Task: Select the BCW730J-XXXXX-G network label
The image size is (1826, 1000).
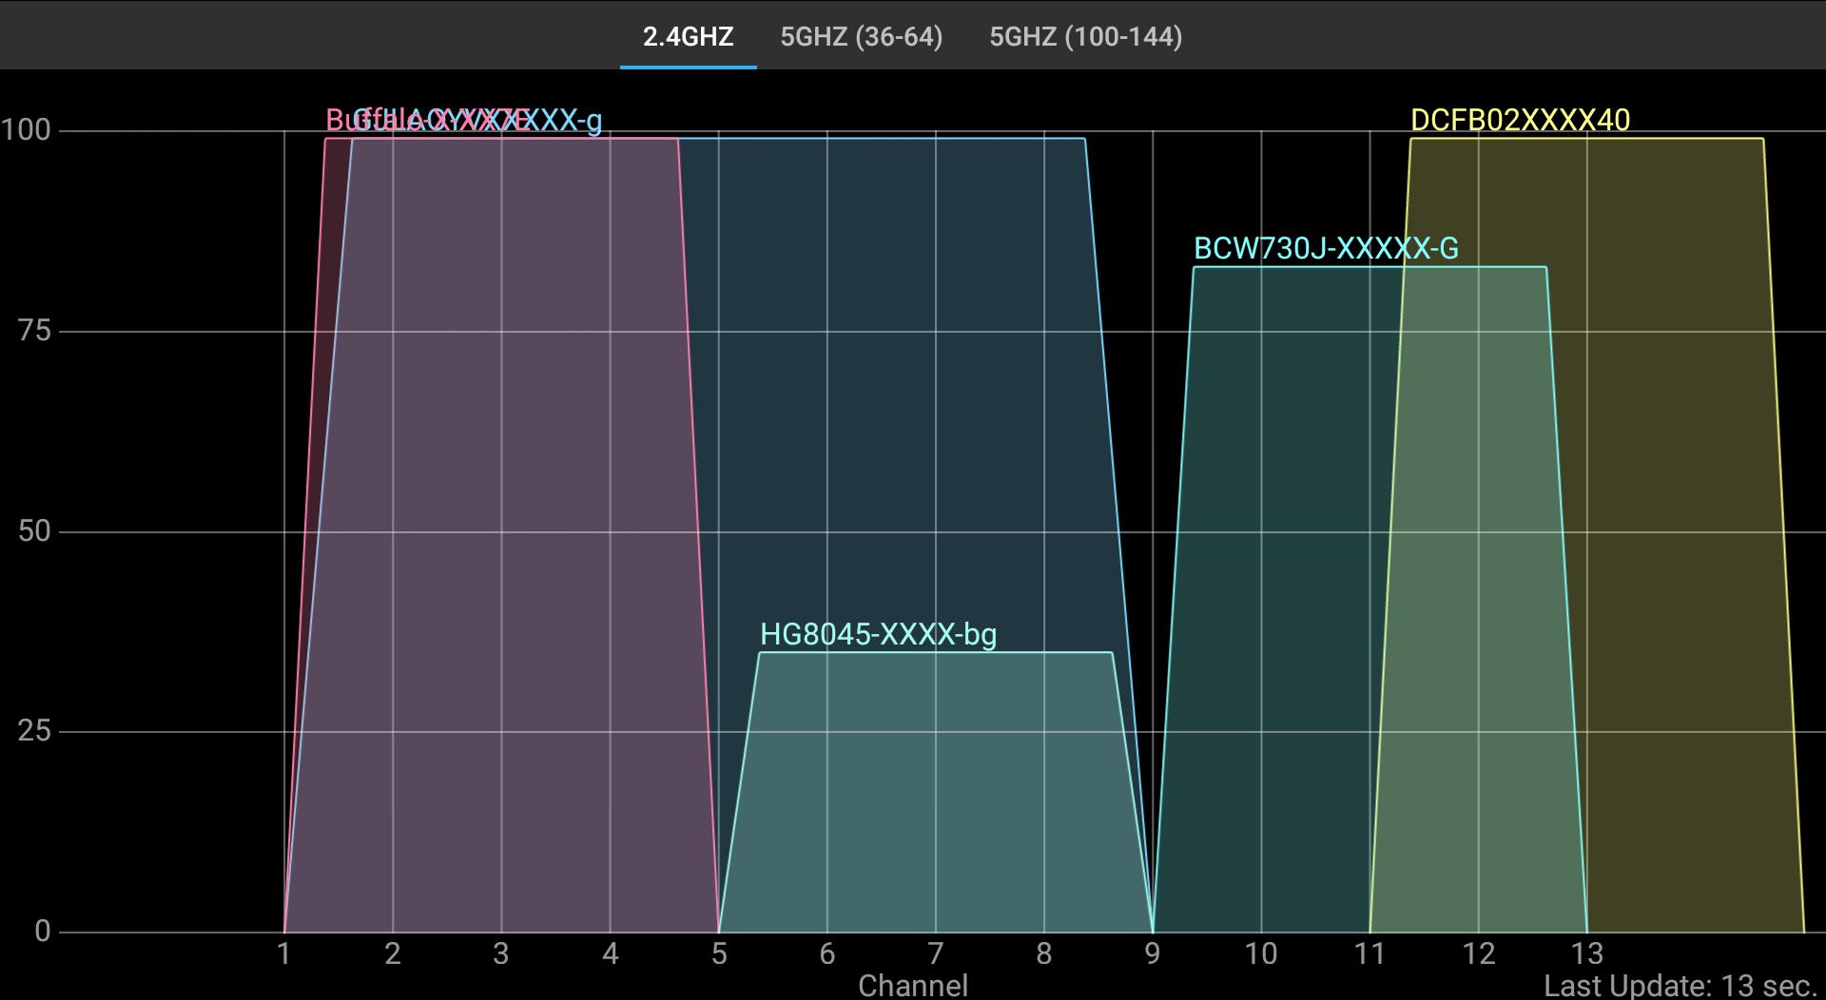Action: click(1326, 249)
